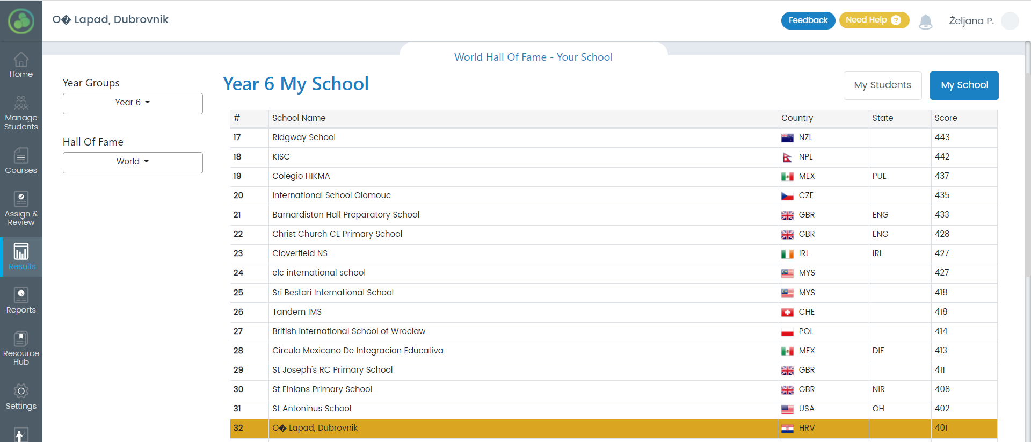Image resolution: width=1031 pixels, height=442 pixels.
Task: Click Sri Bestari International School
Action: (332, 293)
